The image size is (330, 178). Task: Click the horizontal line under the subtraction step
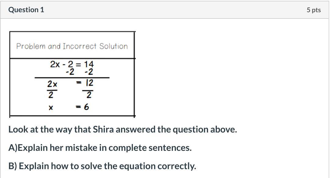coord(72,78)
